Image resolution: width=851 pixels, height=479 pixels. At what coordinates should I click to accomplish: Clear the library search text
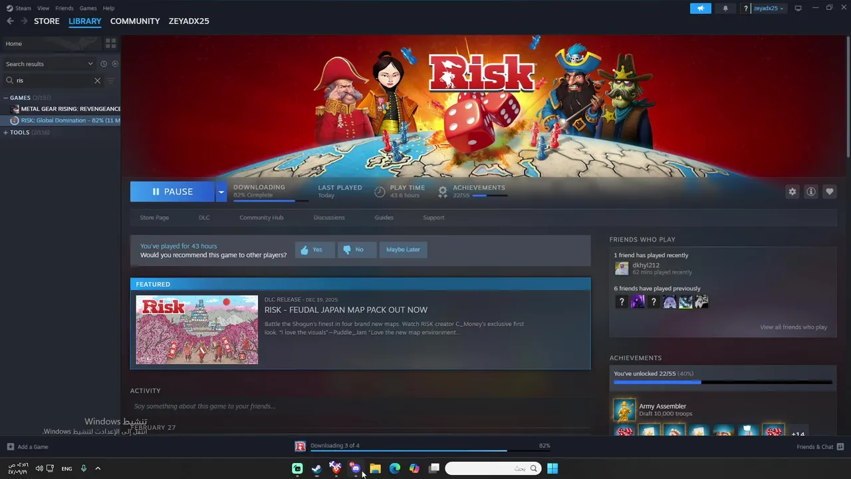click(97, 80)
